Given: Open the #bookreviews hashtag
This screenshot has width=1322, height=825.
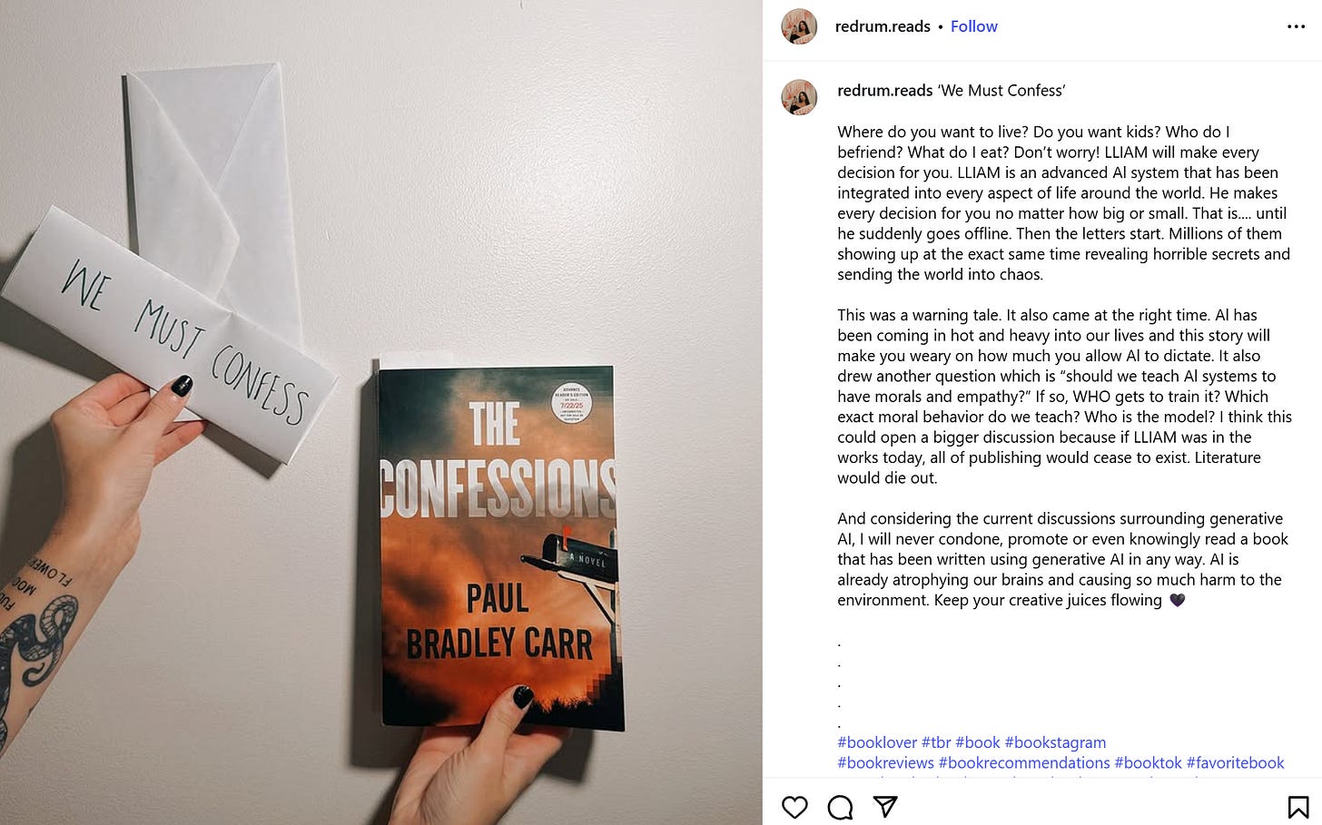Looking at the screenshot, I should (885, 762).
